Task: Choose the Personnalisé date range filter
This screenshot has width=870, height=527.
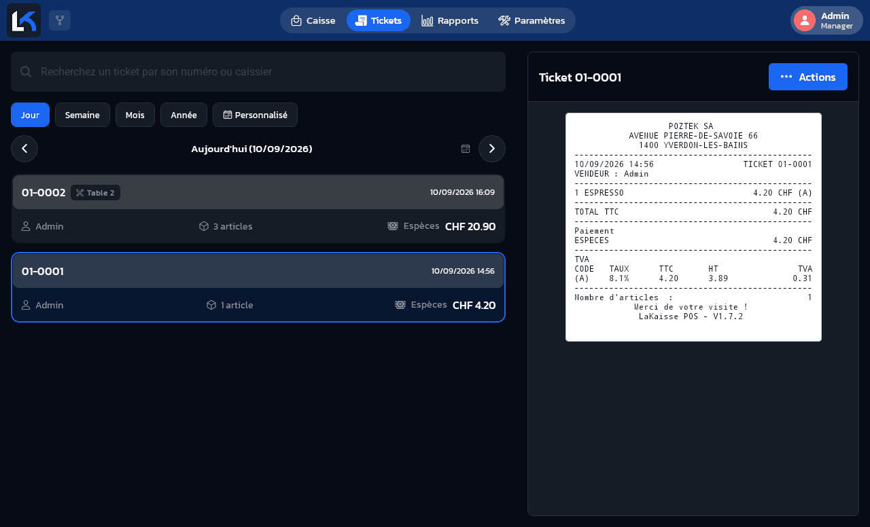Action: point(255,115)
